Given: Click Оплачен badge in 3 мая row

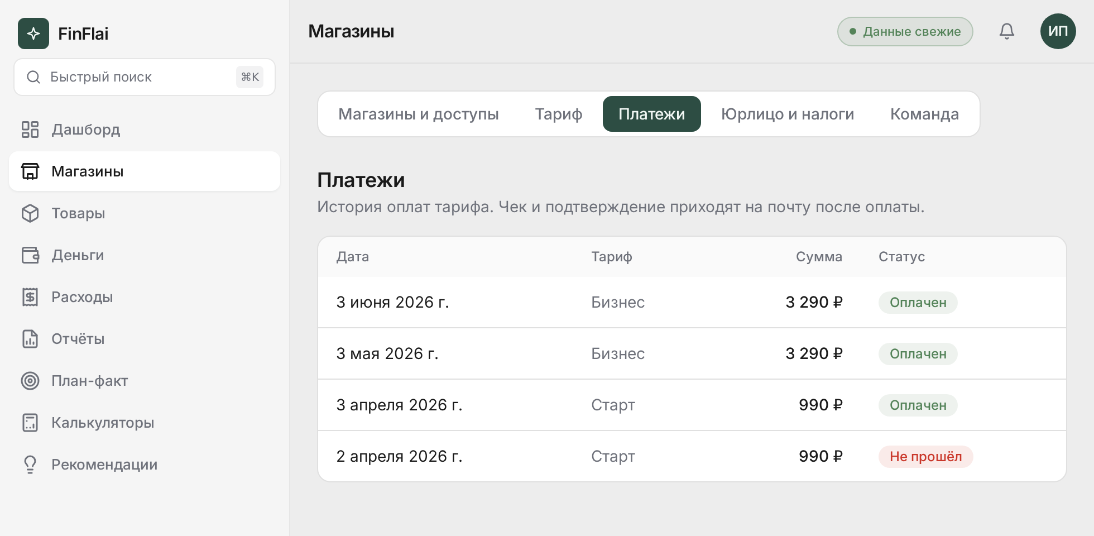Looking at the screenshot, I should click(918, 354).
